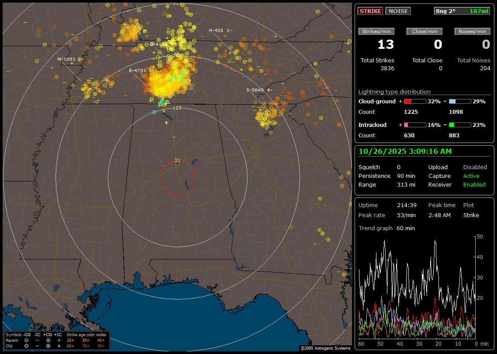This screenshot has height=354, width=497.
Task: Click the Noises/min button
Action: click(473, 31)
